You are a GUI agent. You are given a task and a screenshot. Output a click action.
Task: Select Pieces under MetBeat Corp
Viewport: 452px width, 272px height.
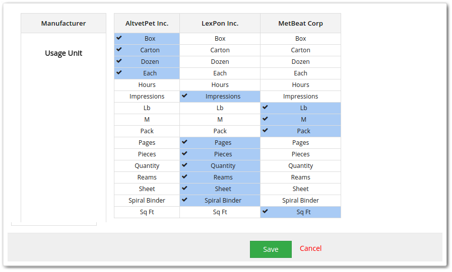click(300, 154)
